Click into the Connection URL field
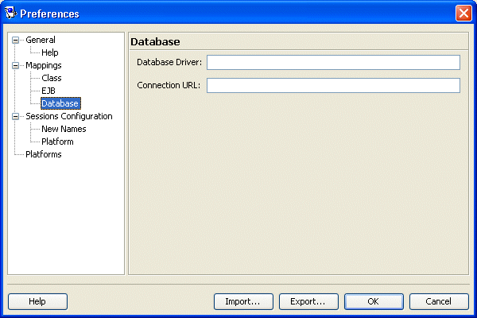The width and height of the screenshot is (477, 318). click(333, 86)
